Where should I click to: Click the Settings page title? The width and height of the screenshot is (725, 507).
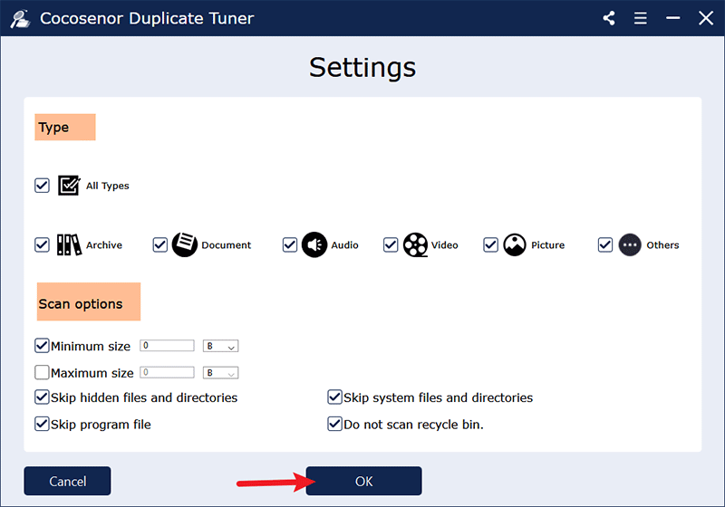pos(362,68)
